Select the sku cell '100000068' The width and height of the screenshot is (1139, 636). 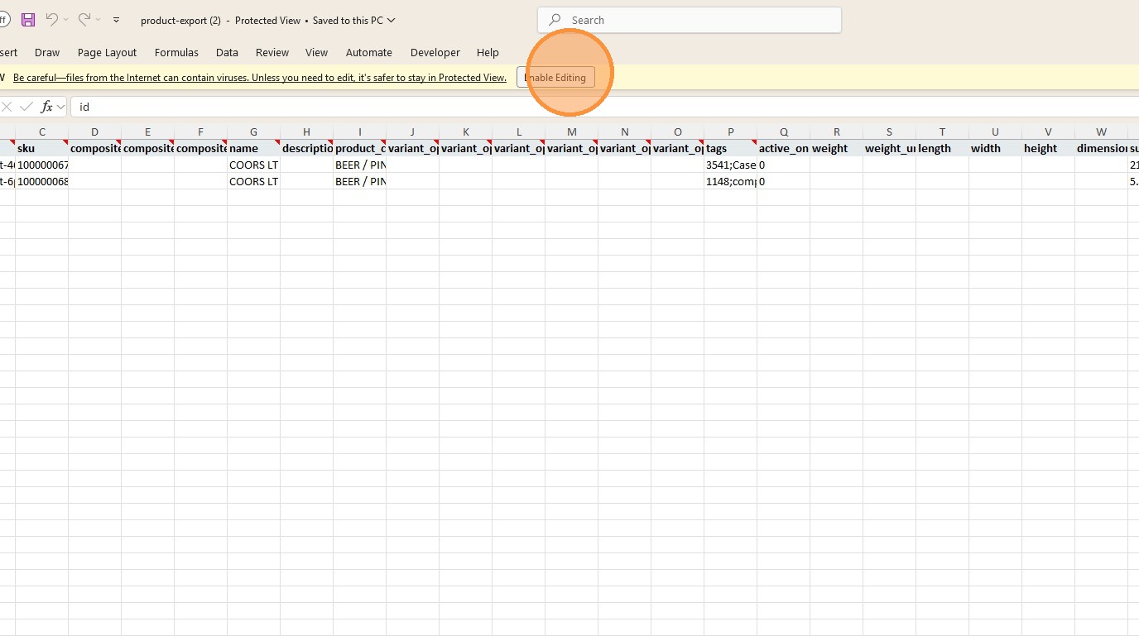(x=42, y=181)
